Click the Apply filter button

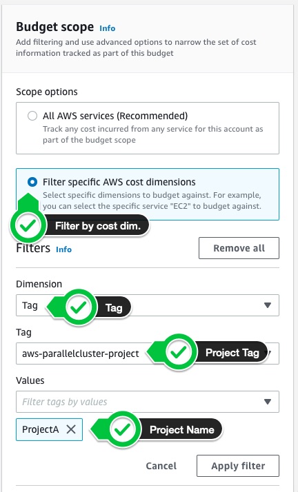point(238,466)
